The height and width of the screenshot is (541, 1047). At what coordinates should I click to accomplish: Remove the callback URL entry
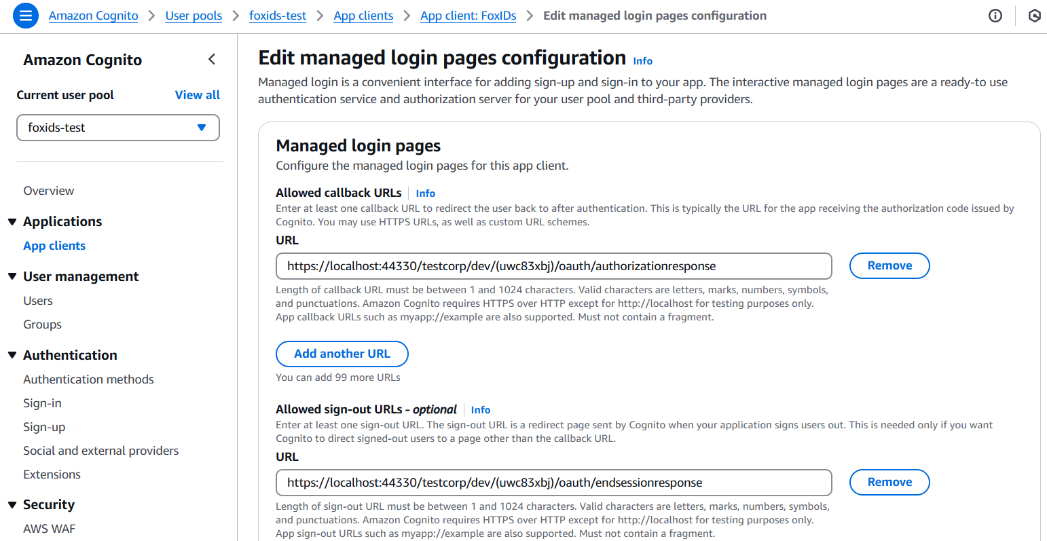click(889, 265)
